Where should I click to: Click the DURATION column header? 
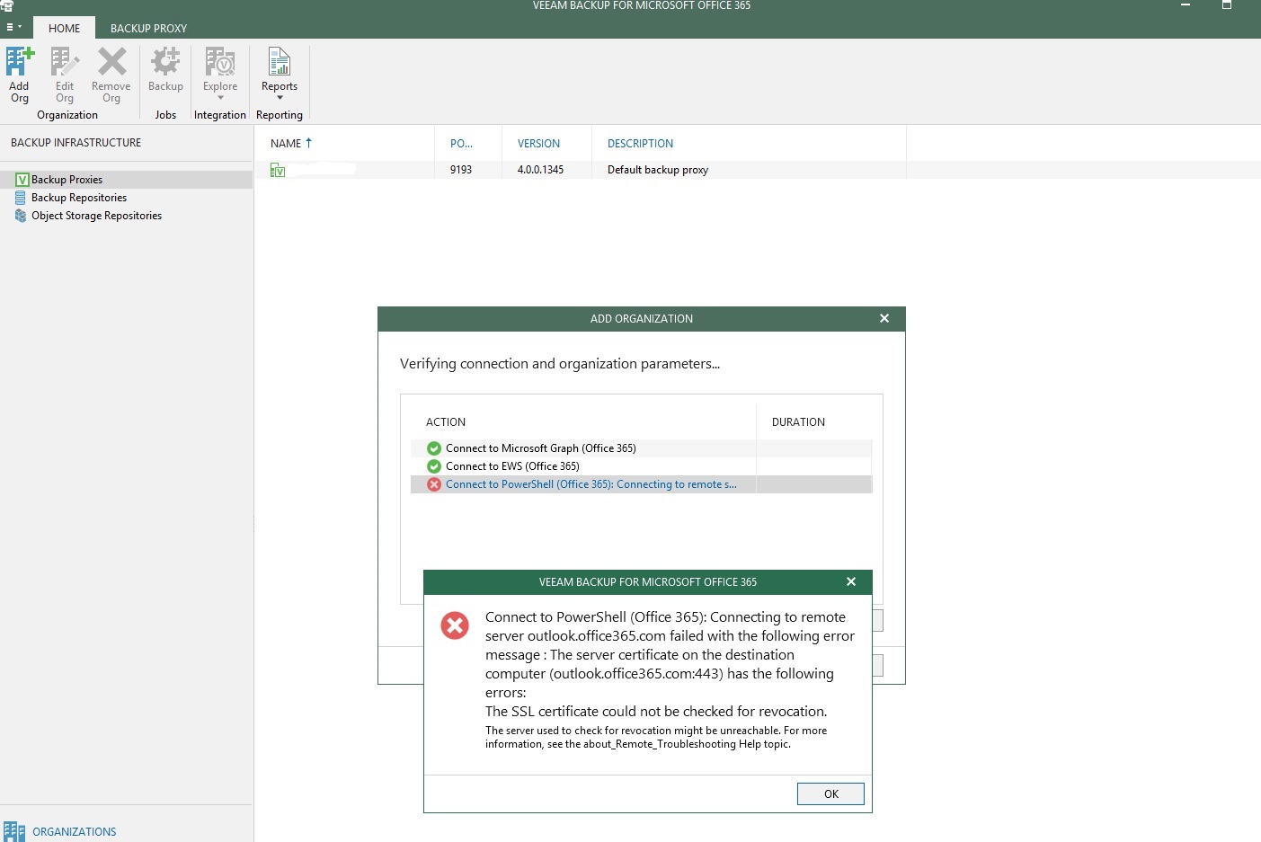click(x=798, y=422)
